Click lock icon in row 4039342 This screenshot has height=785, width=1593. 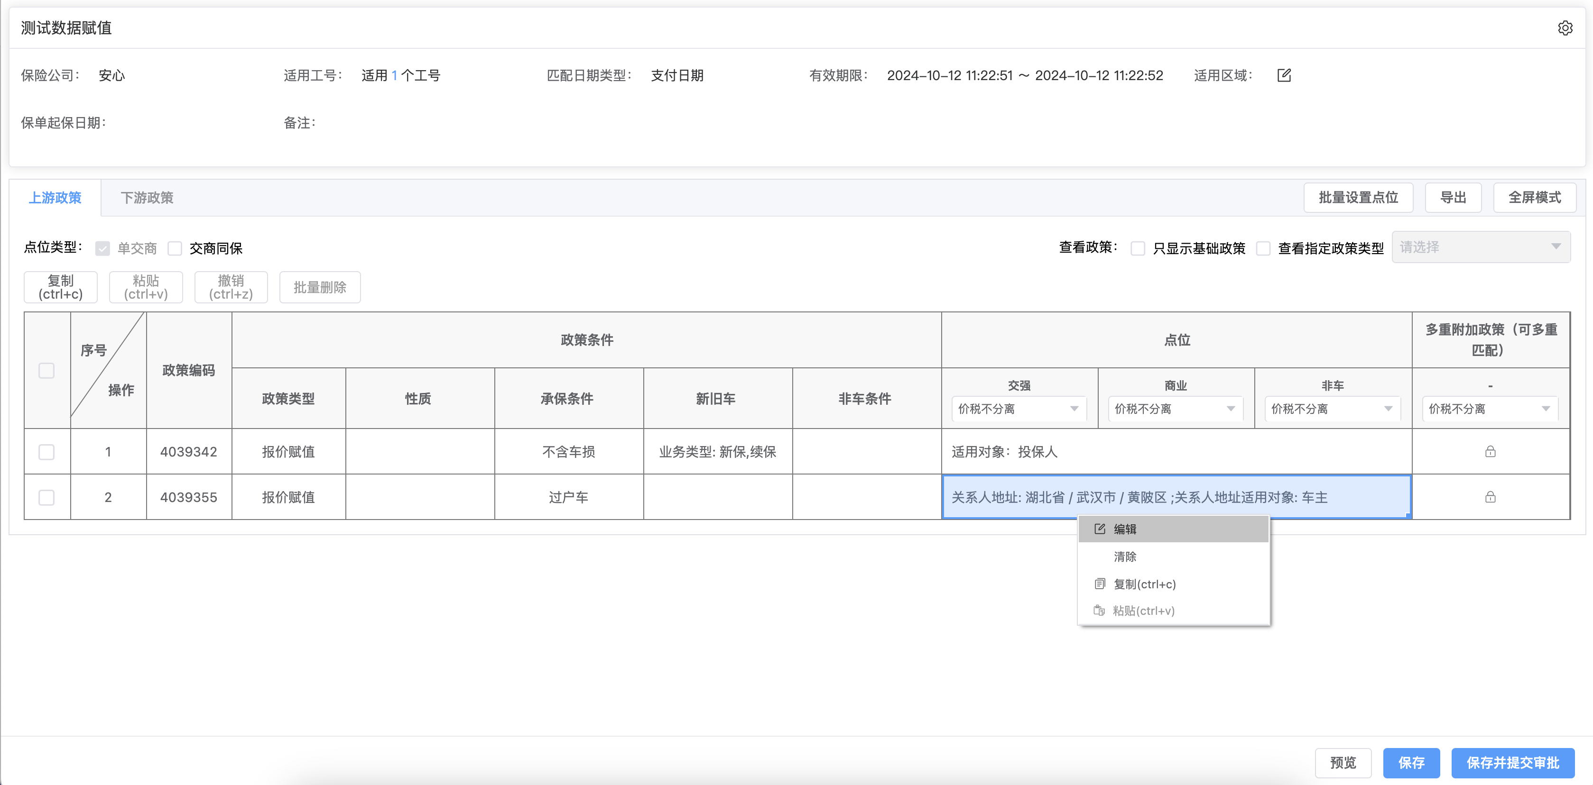click(1491, 451)
